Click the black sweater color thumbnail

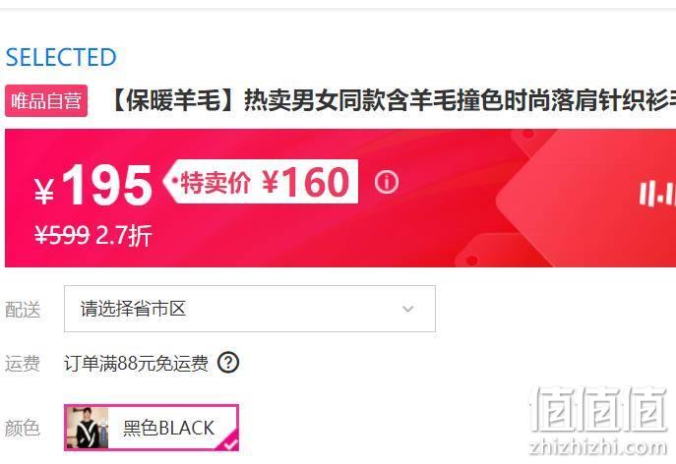pos(88,428)
